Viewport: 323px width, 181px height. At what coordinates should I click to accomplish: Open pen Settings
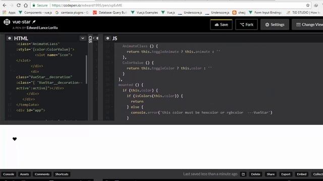(275, 25)
